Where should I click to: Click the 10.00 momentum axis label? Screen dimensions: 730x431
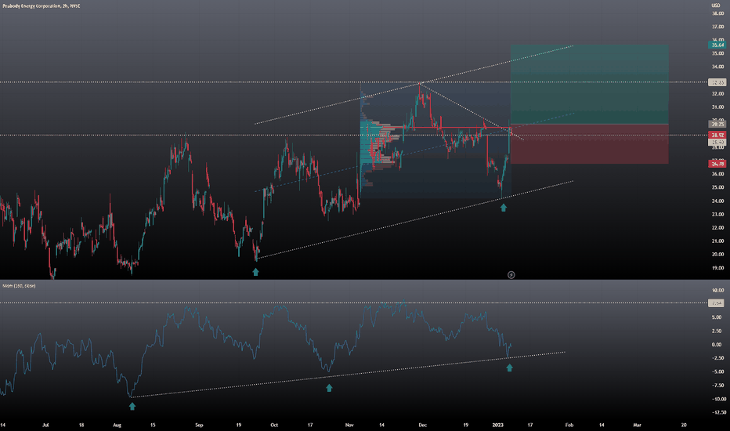[x=717, y=290]
